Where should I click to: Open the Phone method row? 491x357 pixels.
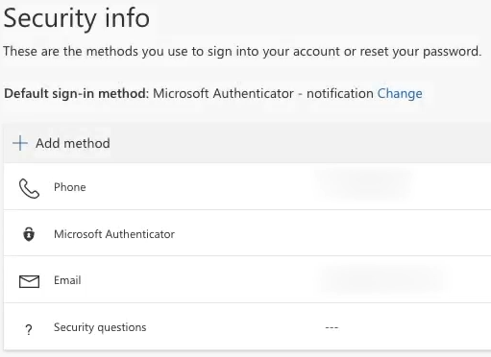tap(247, 187)
